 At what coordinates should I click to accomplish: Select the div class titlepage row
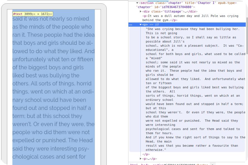coord(170,11)
